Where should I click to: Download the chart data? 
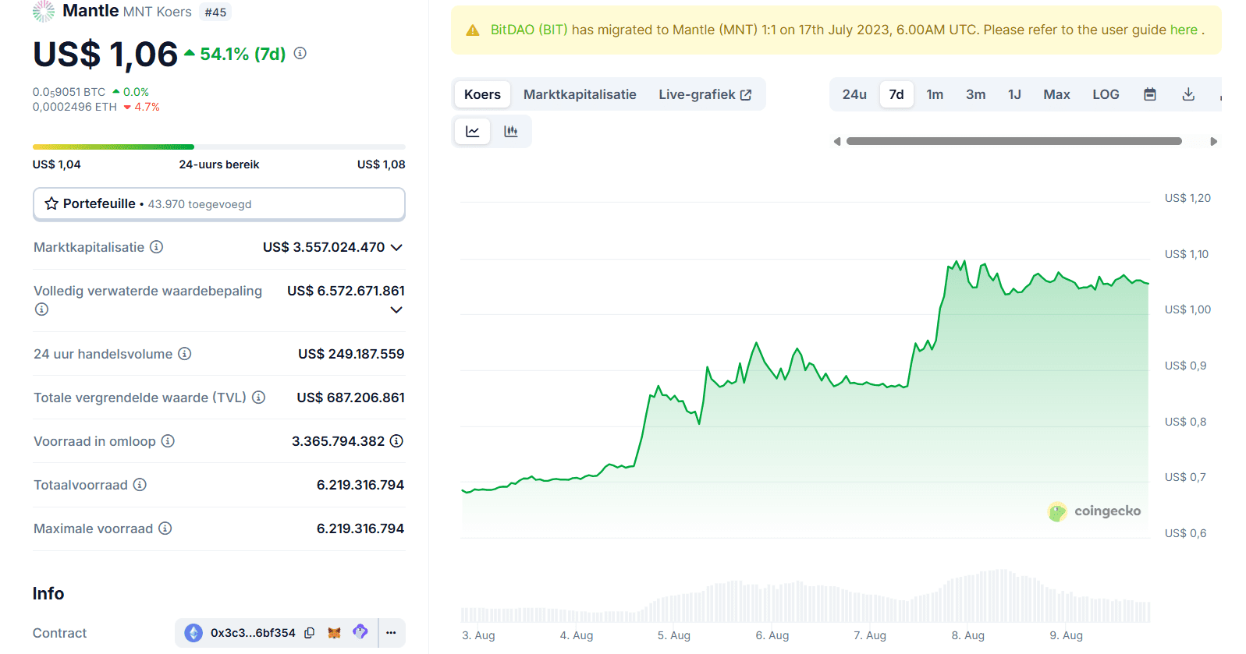(x=1187, y=94)
